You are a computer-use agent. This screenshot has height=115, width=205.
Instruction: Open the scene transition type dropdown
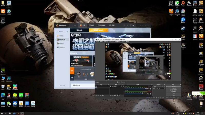pyautogui.click(x=158, y=86)
